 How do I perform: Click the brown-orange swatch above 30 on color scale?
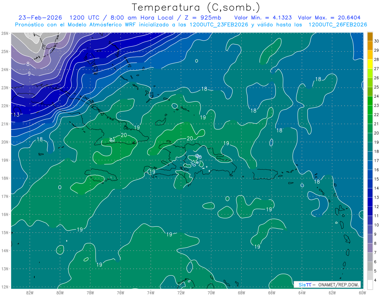(370, 37)
